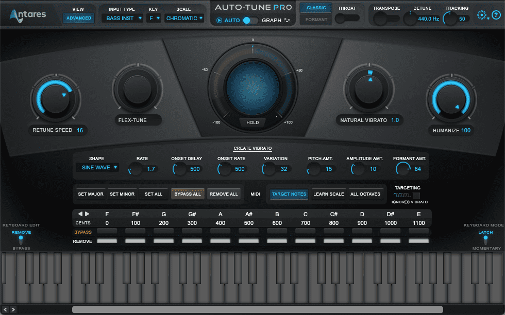Click the targeting vibrato waveform icon
The image size is (505, 315).
(402, 195)
